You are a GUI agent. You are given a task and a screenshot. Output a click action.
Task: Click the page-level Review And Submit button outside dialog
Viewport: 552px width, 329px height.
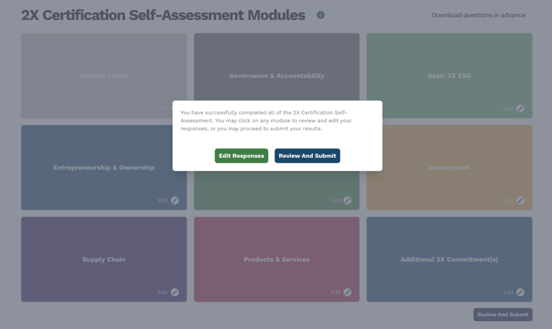(x=502, y=315)
